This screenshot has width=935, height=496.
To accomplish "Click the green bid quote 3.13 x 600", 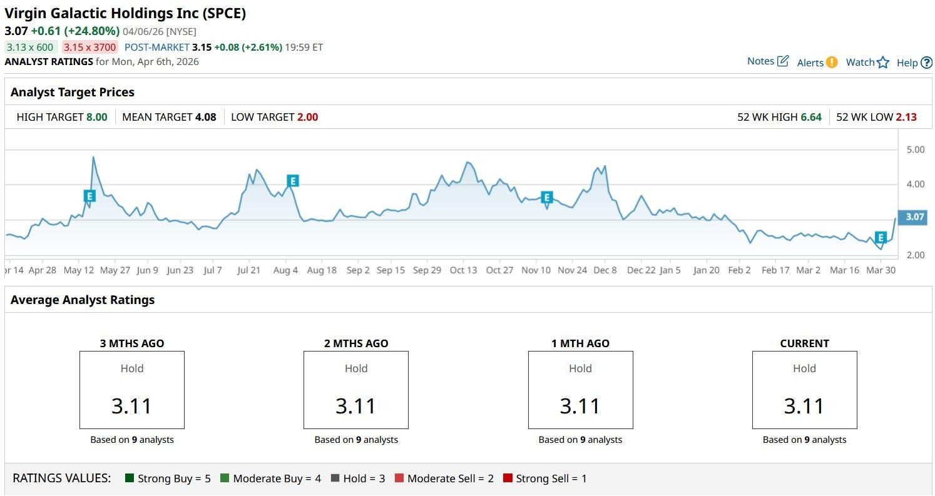I will click(31, 47).
